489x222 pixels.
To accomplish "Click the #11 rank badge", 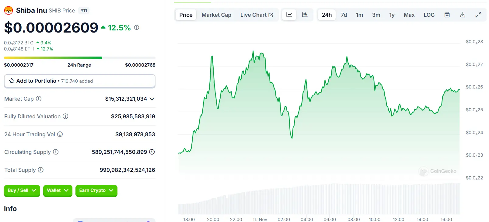I will [84, 11].
